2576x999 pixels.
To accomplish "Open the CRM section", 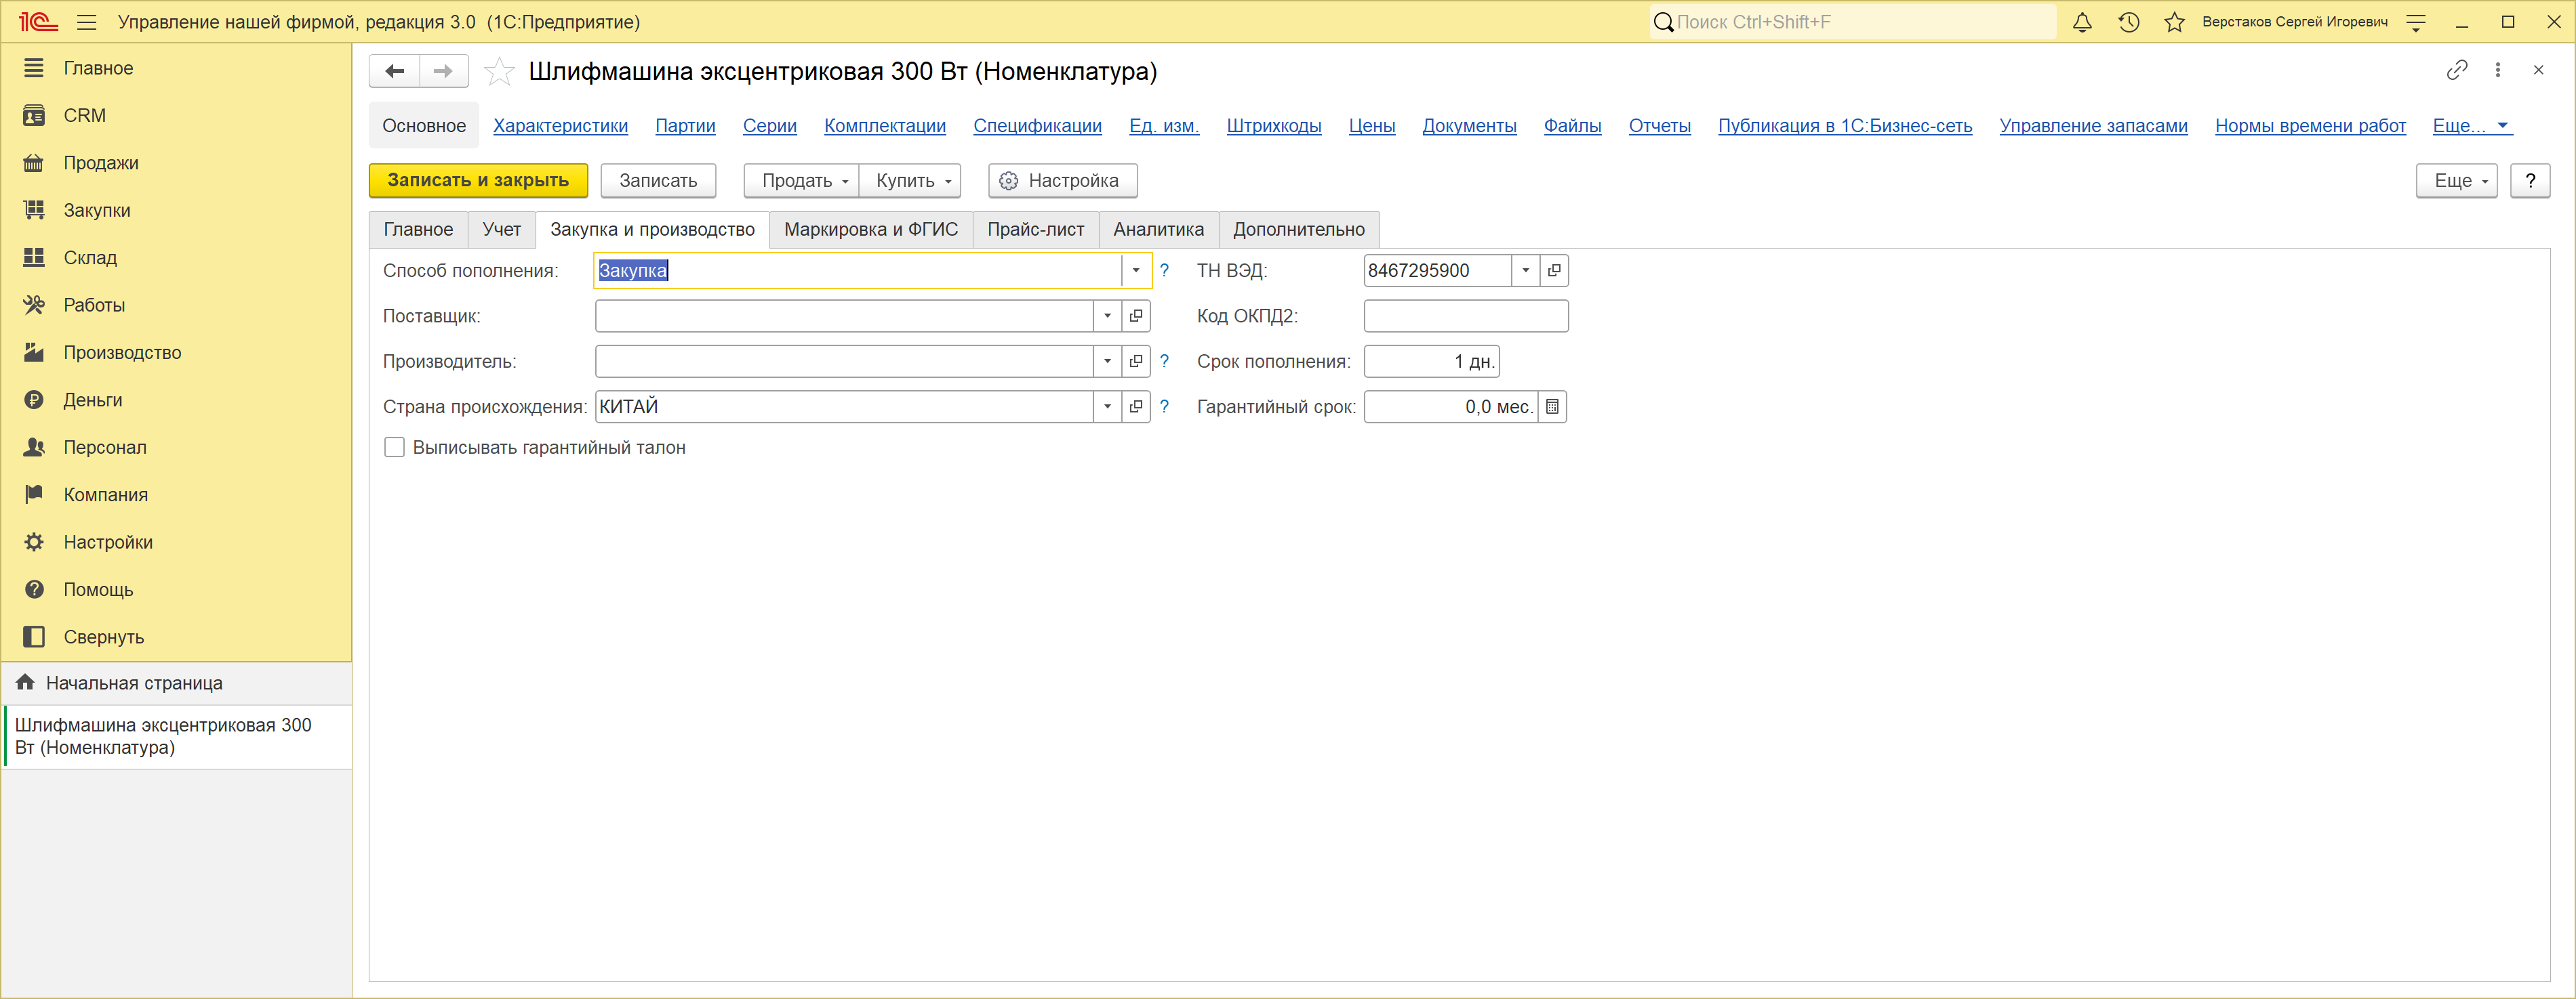I will pos(176,115).
